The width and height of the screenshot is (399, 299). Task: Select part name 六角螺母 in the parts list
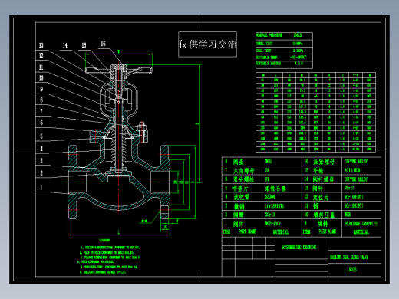[x=244, y=171]
